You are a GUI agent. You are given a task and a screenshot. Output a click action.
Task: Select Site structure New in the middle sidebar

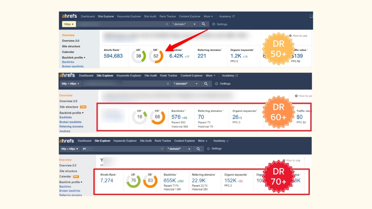(x=72, y=107)
